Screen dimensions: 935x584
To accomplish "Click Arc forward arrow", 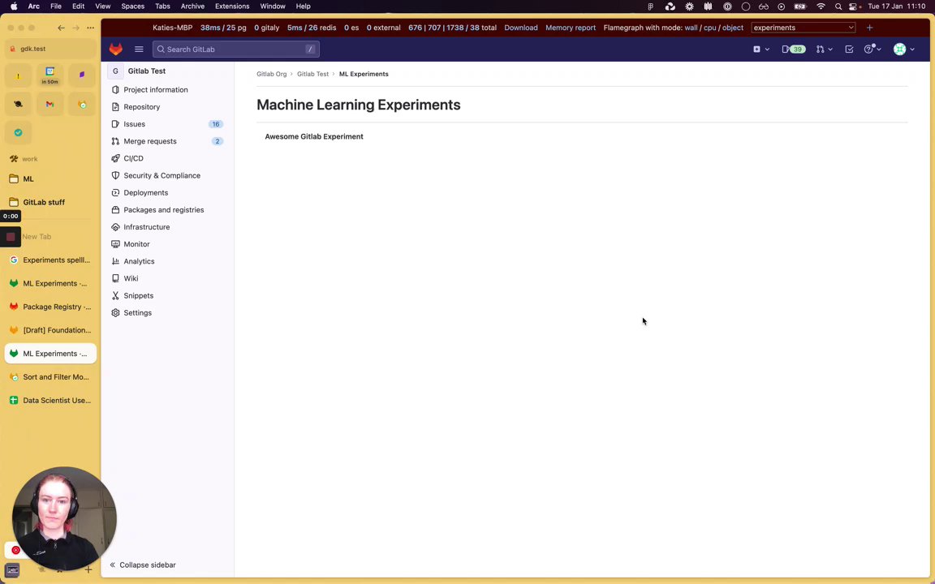I will click(75, 28).
